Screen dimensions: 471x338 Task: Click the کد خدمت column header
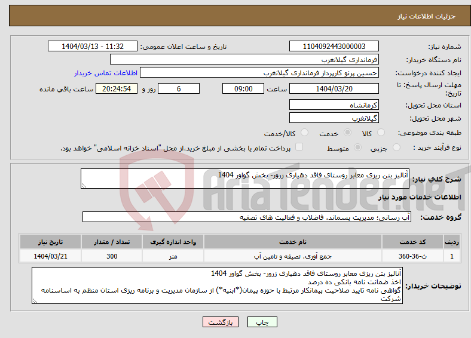pyautogui.click(x=412, y=242)
